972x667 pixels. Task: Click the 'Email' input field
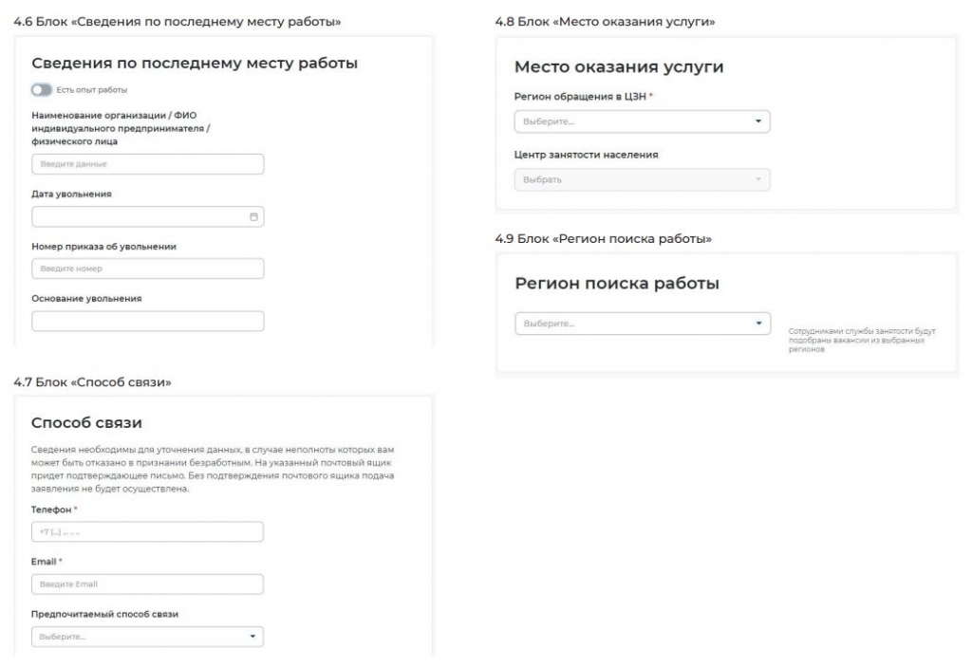point(147,584)
